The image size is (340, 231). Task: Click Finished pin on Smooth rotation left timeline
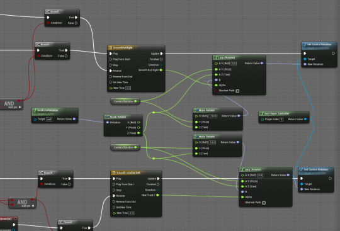tap(158, 184)
